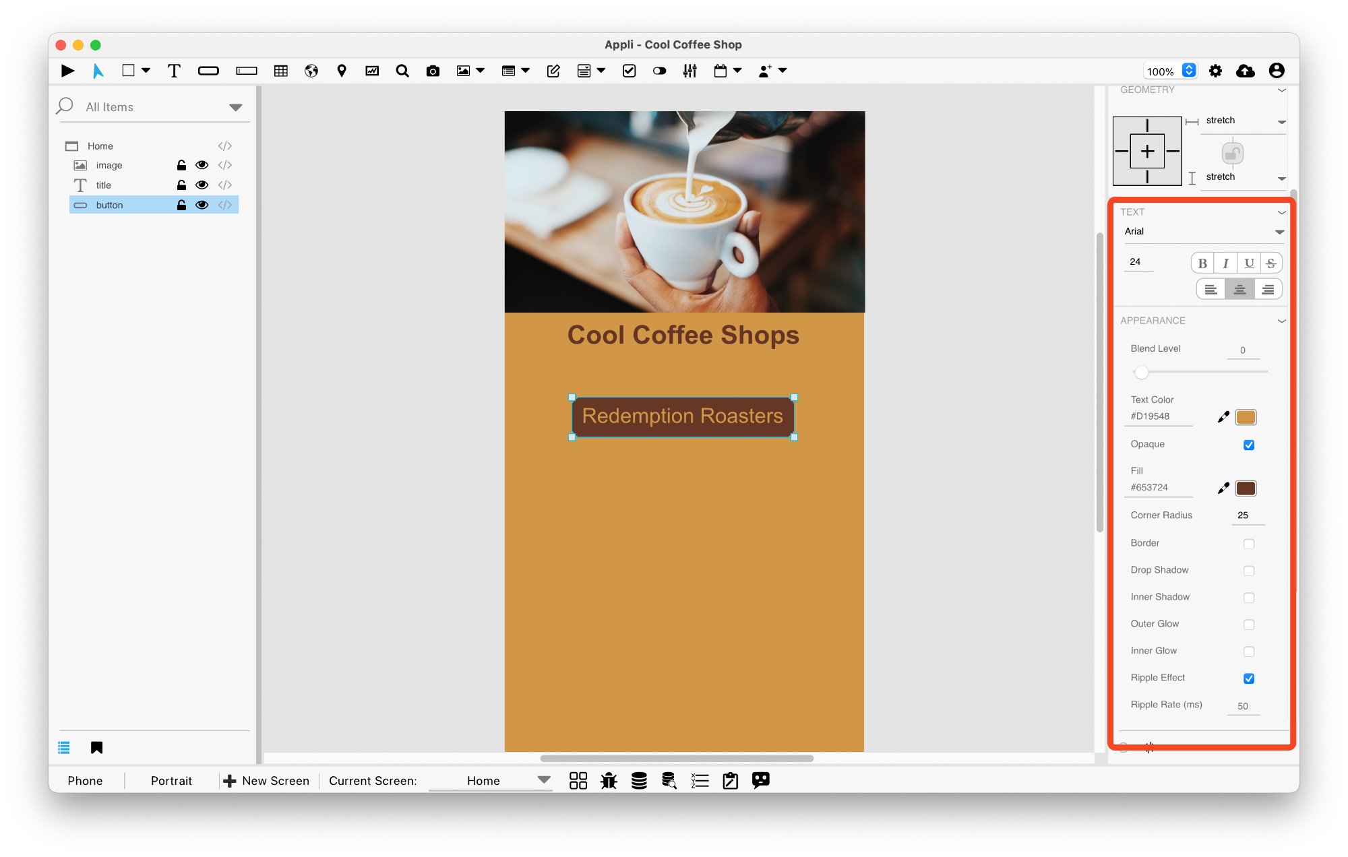Open the database stack icon
This screenshot has height=857, width=1348.
(x=639, y=780)
